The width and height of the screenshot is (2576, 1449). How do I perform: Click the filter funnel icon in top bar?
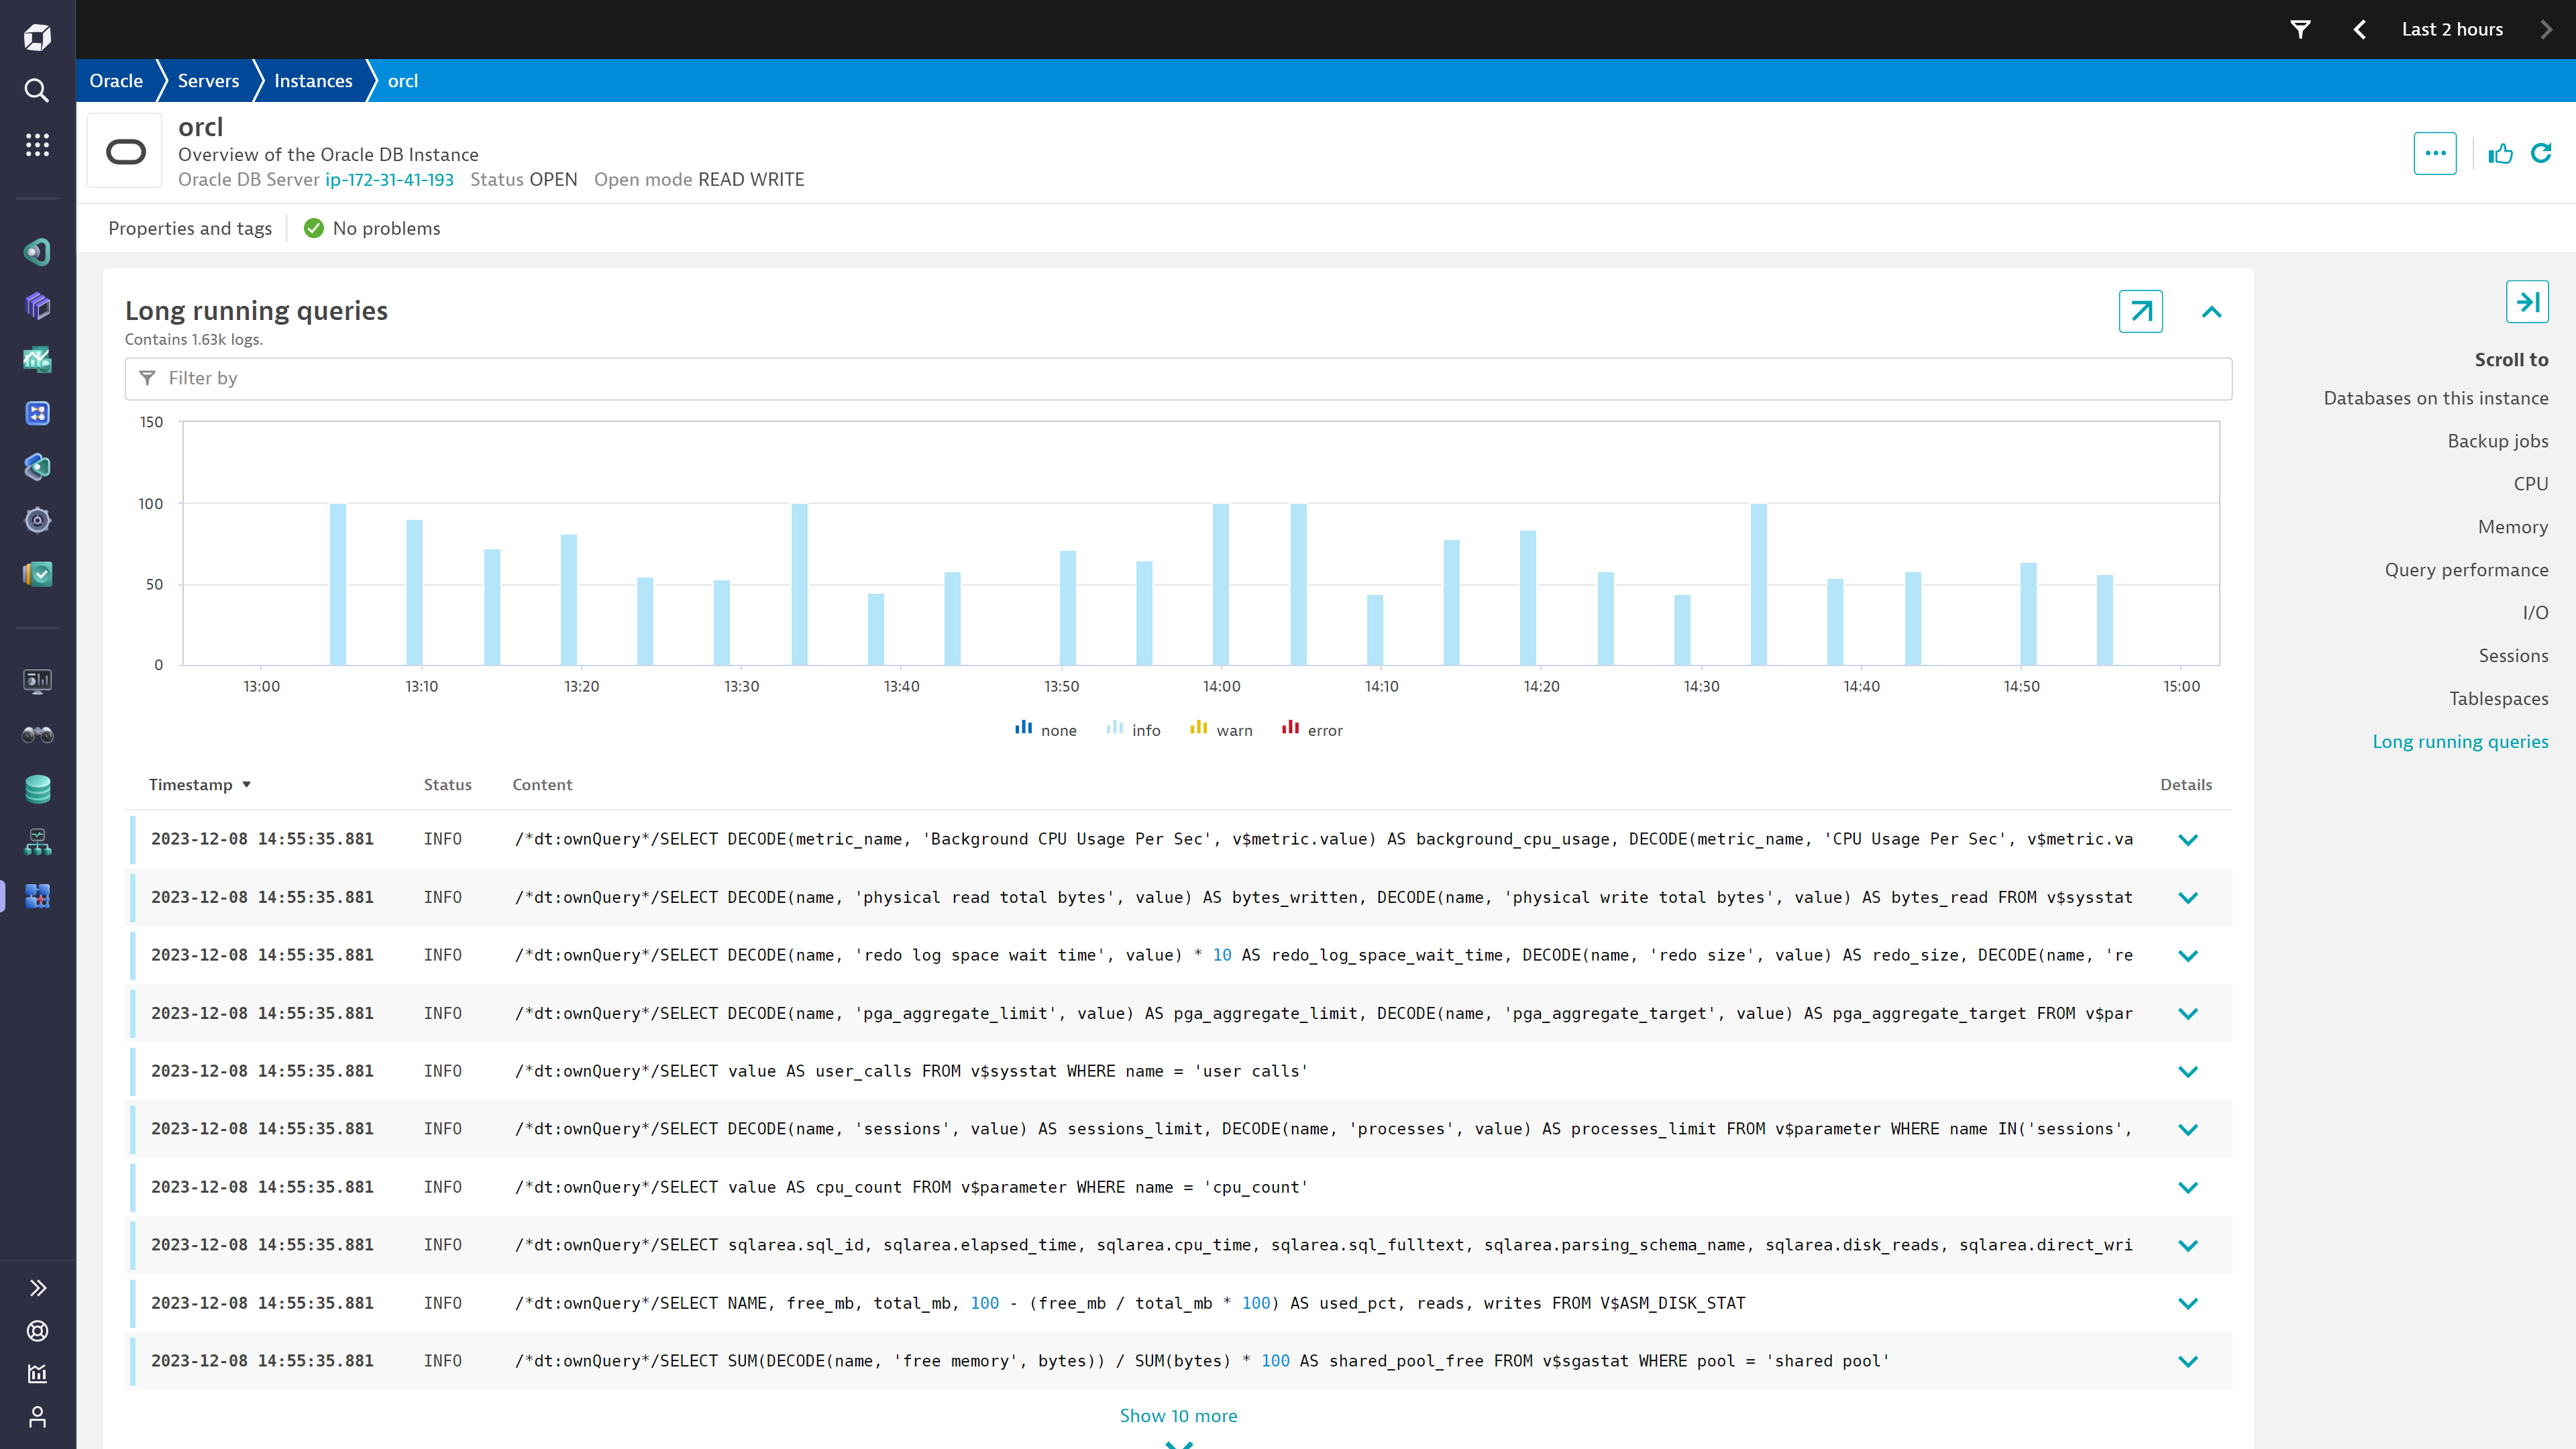tap(2300, 29)
